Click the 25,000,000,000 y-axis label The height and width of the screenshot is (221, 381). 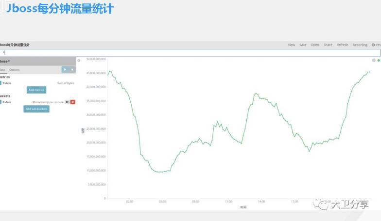pyautogui.click(x=96, y=129)
